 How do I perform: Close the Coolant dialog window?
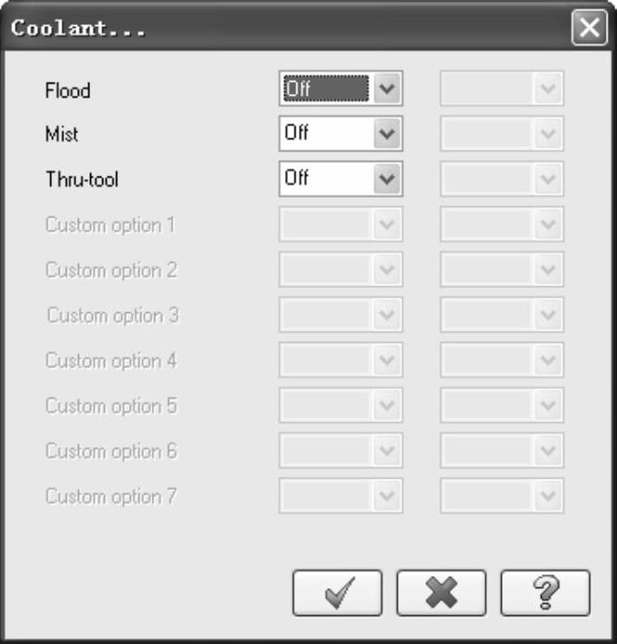(x=589, y=28)
